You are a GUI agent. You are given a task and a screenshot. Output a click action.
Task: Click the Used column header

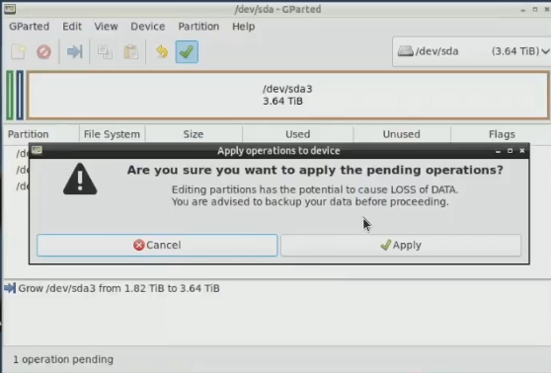[x=297, y=134]
